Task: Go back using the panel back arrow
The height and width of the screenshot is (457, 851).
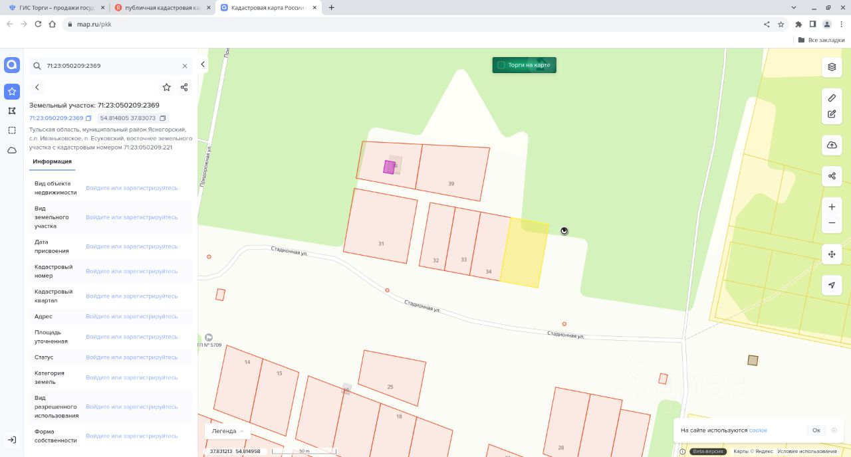Action: [x=37, y=87]
